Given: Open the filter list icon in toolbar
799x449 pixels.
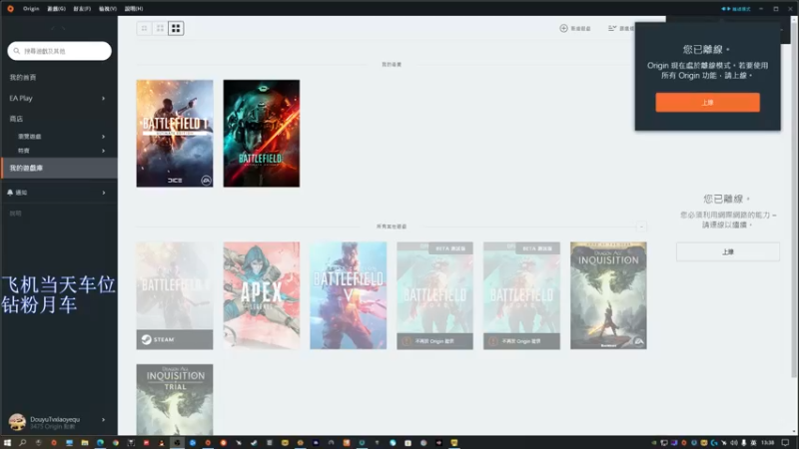Looking at the screenshot, I should [x=612, y=29].
